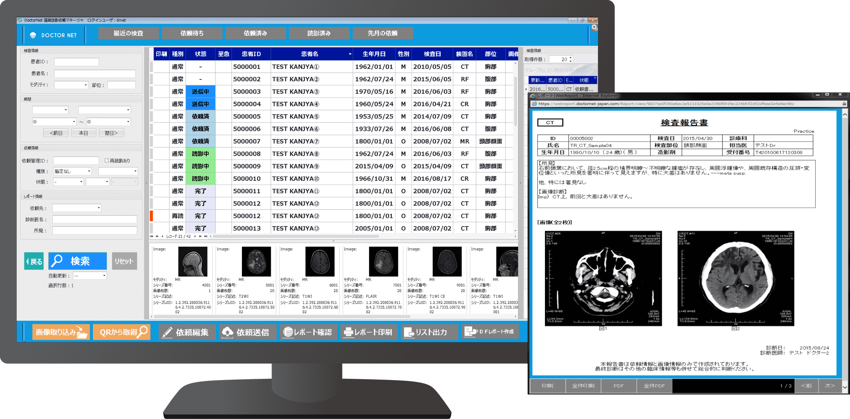Click the 依頼送信 cloud upload icon

[x=227, y=332]
